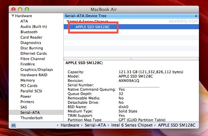Select Fibre Channel in the sidebar
Viewport: 208px width, 136px height.
33,59
